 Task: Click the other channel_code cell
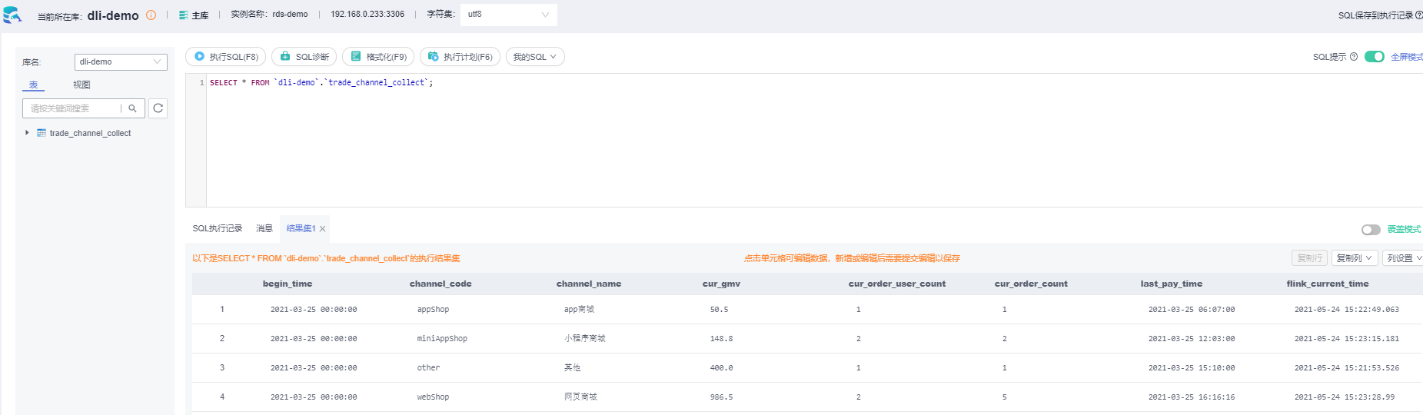pos(428,368)
